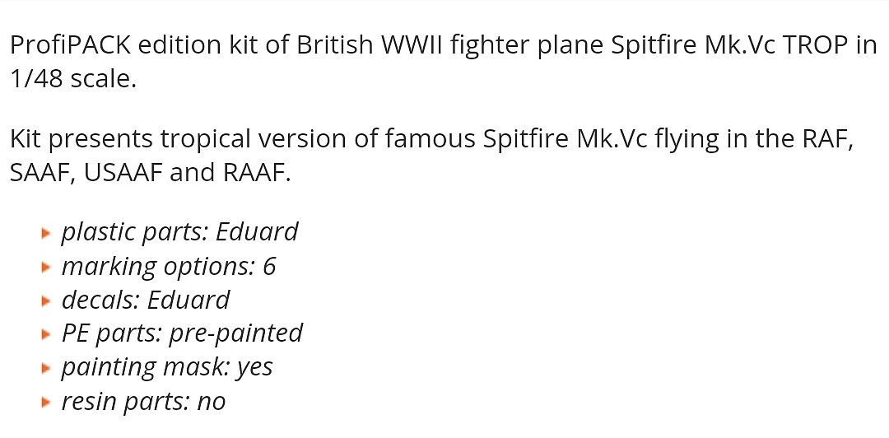Click the orange bullet arrow beside decals
889x438 pixels.
[x=46, y=301]
